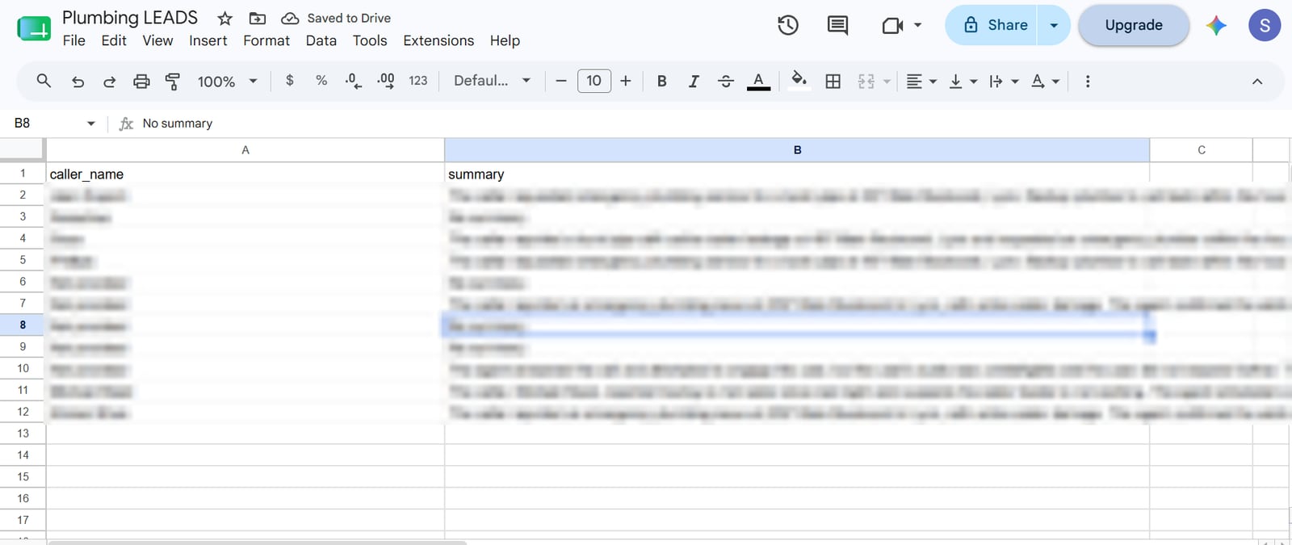Image resolution: width=1292 pixels, height=545 pixels.
Task: Open the account avatar S
Action: (1265, 25)
